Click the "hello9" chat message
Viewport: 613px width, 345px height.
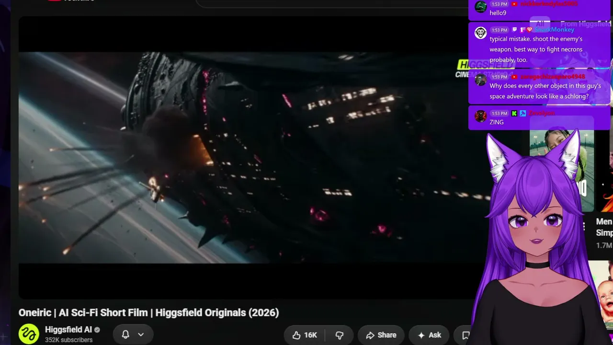tap(498, 13)
